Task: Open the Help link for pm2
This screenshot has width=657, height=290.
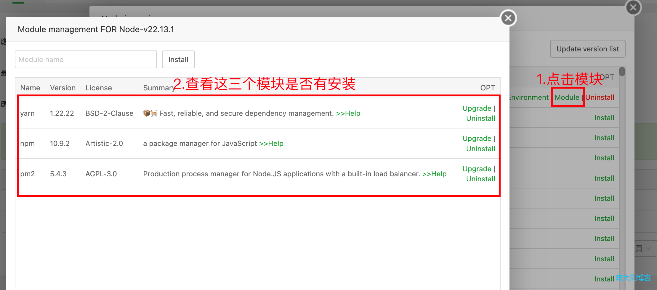Action: (x=435, y=174)
